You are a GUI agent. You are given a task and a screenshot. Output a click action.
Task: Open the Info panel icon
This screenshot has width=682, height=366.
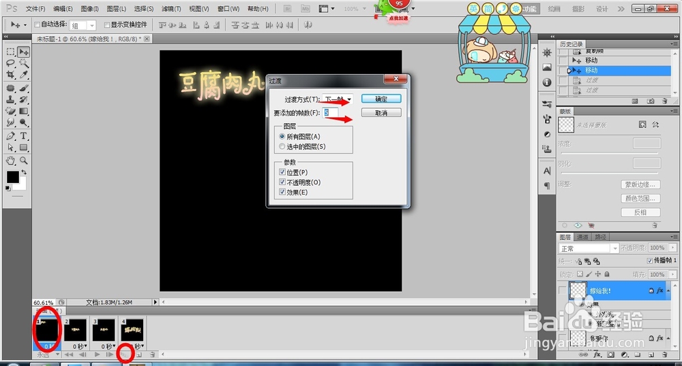point(547,82)
